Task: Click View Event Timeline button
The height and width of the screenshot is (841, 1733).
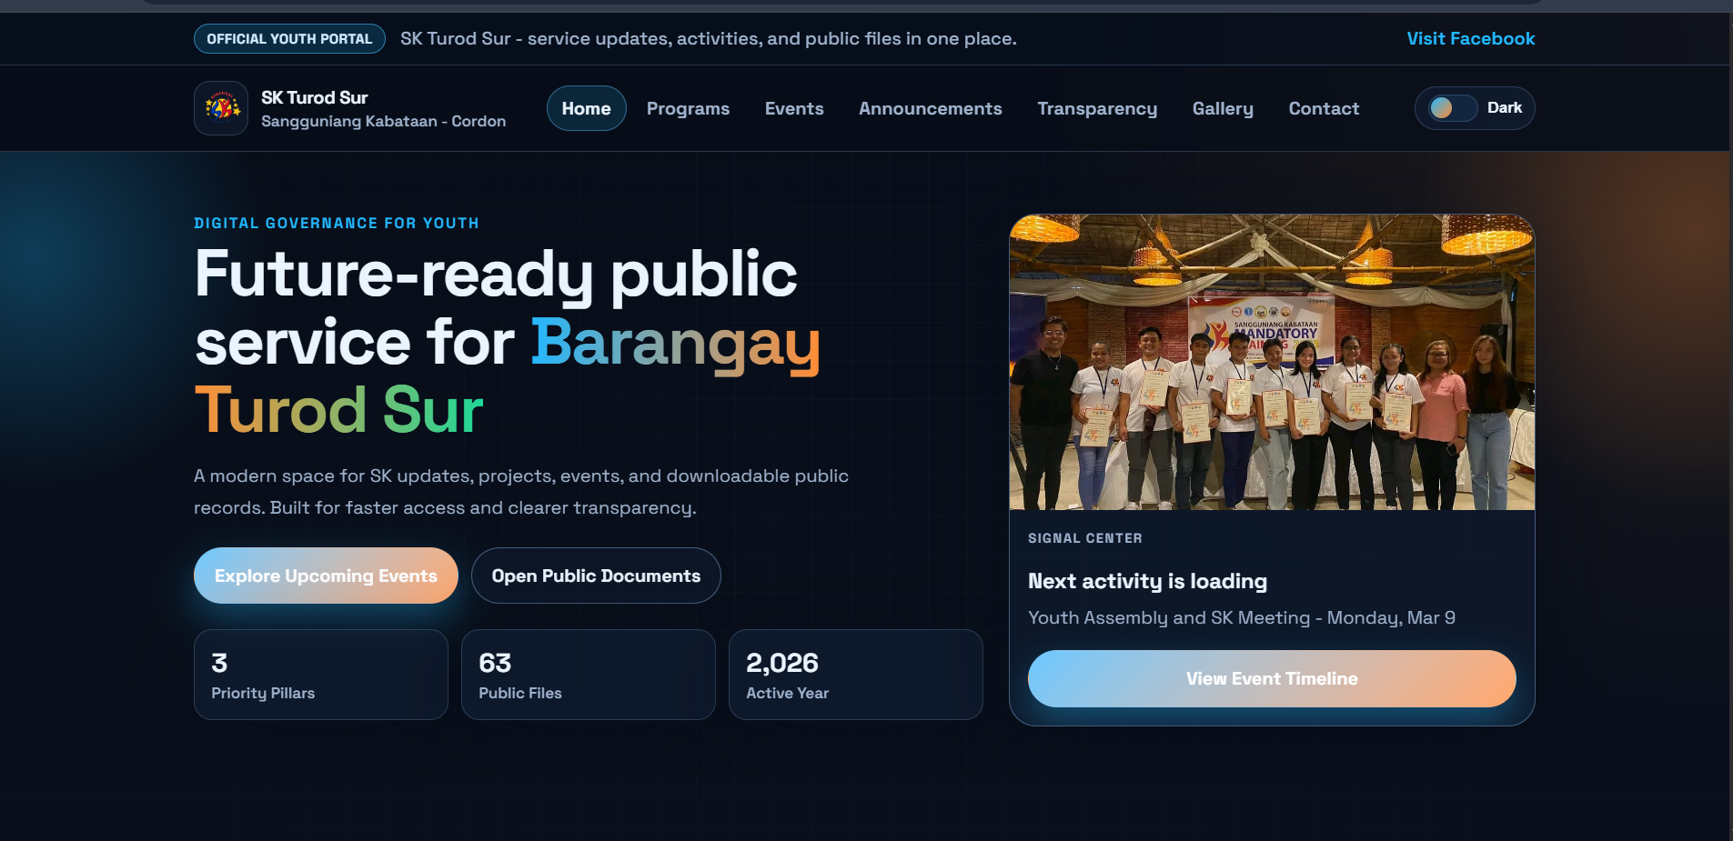Action: [x=1272, y=678]
